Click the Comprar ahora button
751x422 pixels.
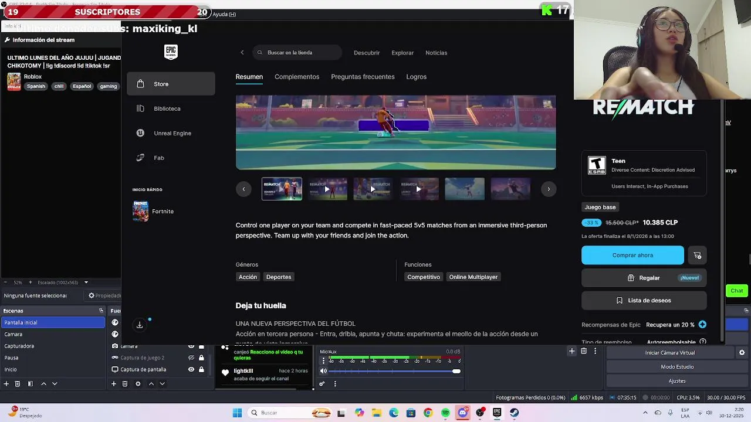point(632,255)
